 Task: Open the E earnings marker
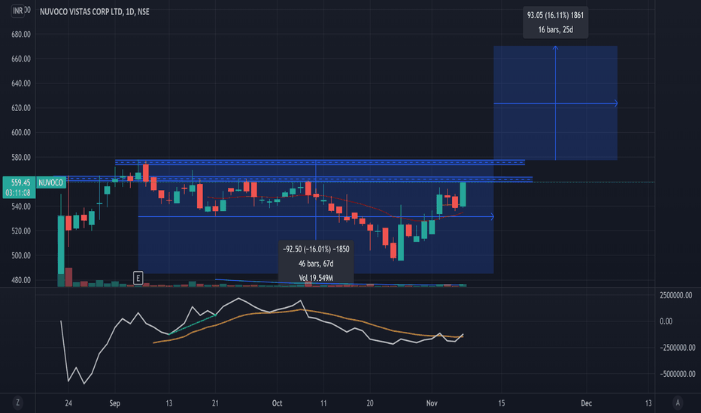(138, 278)
